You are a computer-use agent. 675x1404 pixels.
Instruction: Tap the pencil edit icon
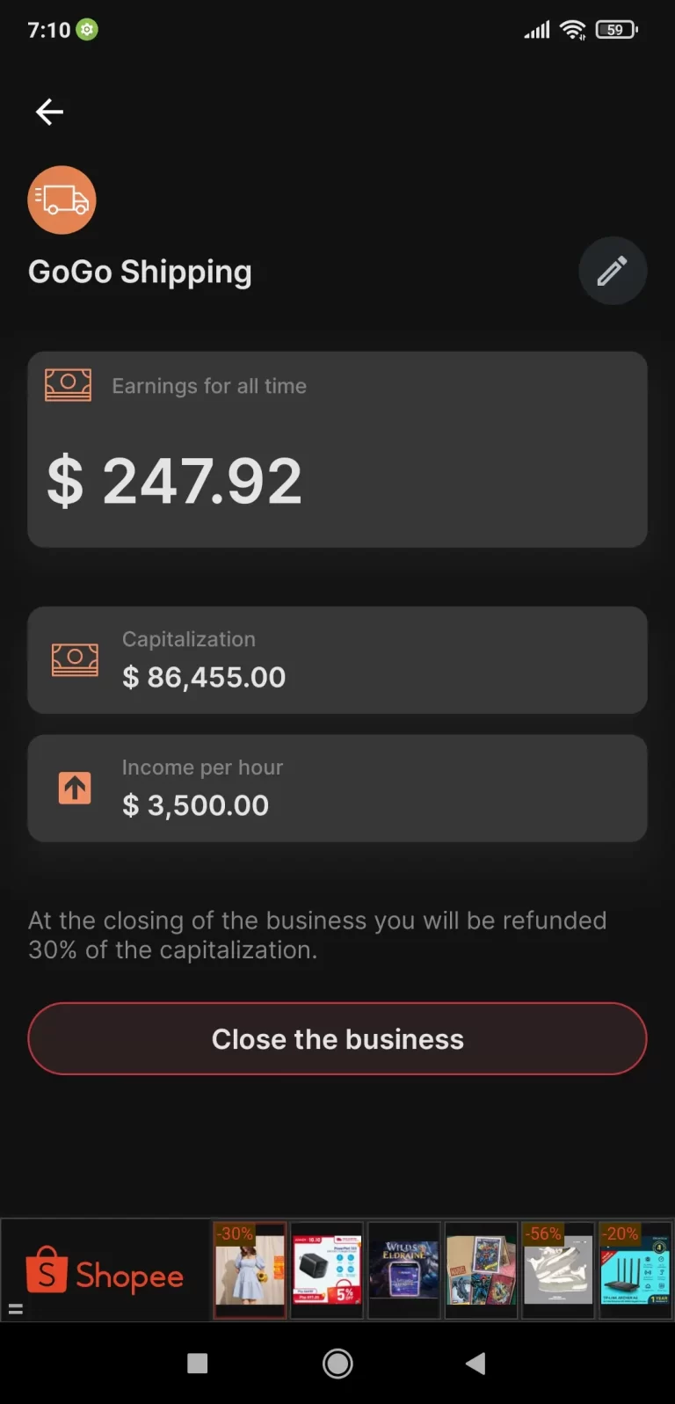point(613,271)
